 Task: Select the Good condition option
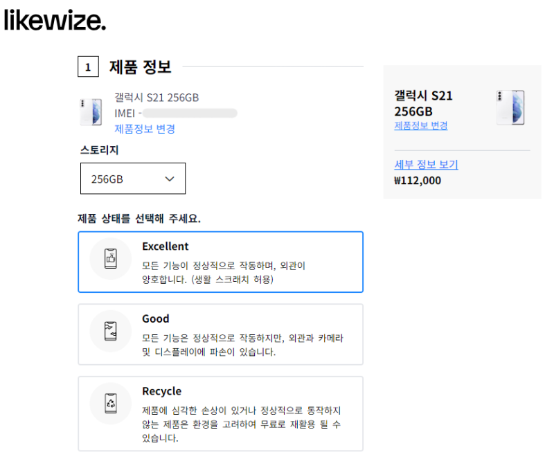[x=220, y=334]
